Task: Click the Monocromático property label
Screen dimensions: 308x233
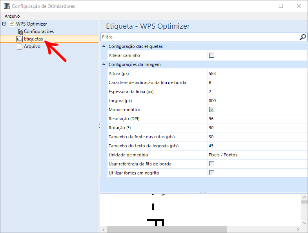Action: [124, 110]
